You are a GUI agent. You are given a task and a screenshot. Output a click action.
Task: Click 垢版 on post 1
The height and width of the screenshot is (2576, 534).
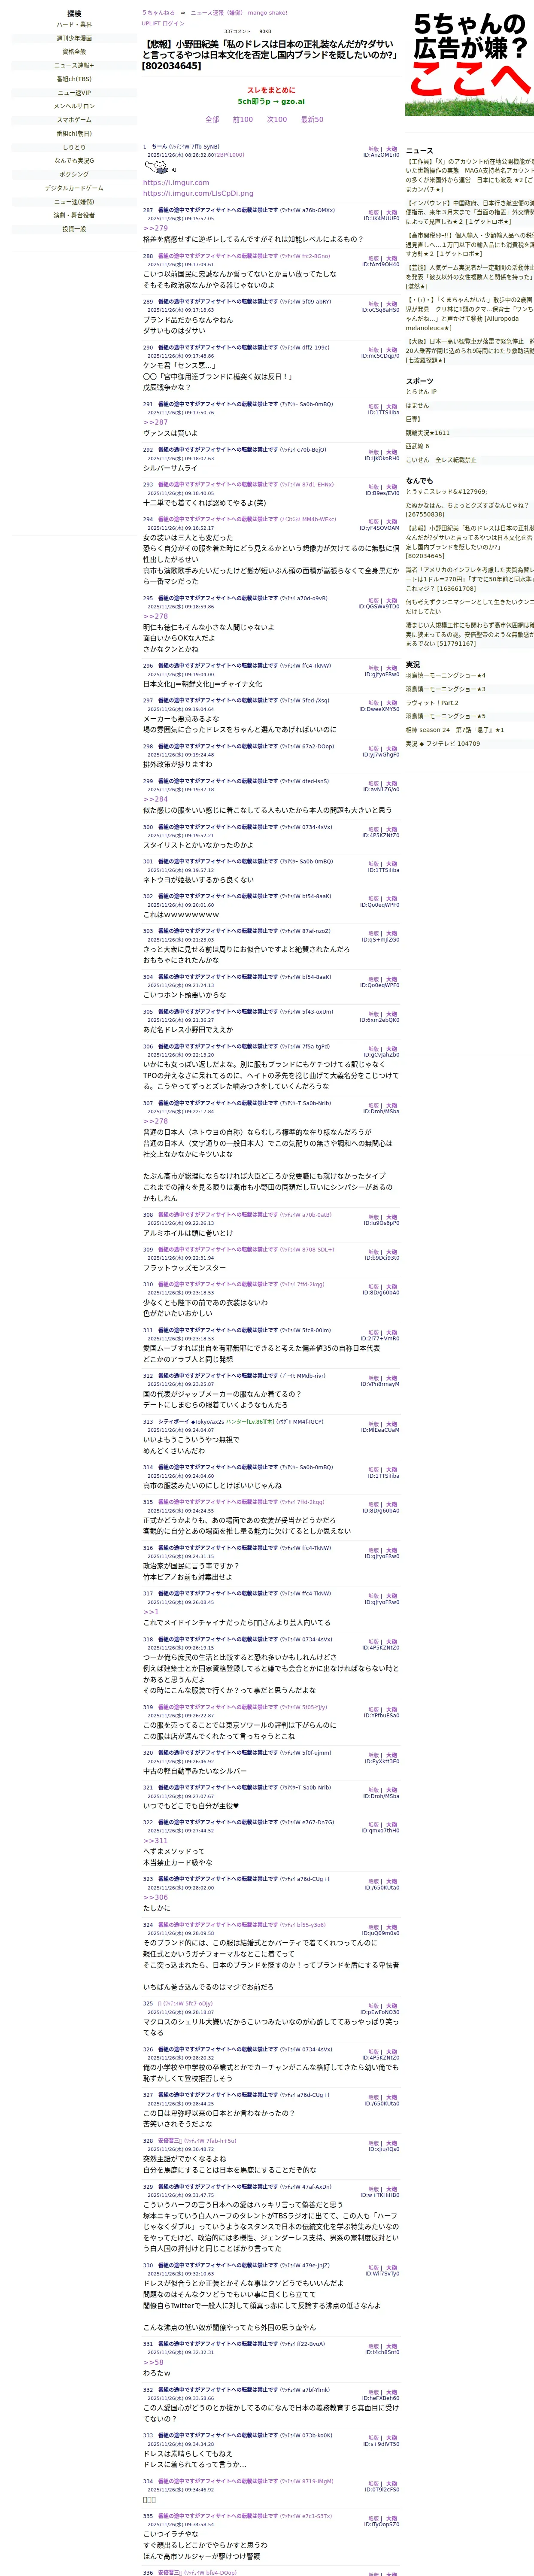pyautogui.click(x=373, y=149)
